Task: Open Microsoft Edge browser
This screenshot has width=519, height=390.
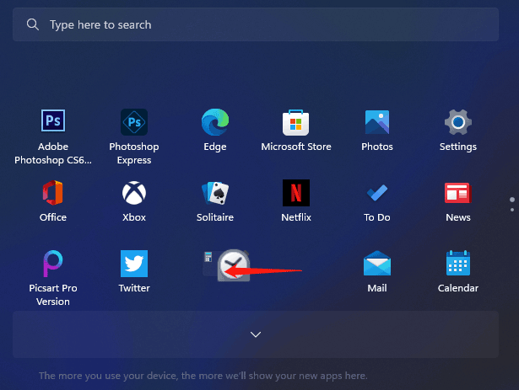Action: pos(215,122)
